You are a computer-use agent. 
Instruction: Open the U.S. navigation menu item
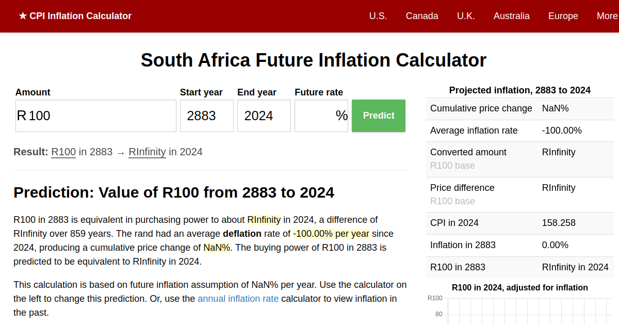(378, 16)
